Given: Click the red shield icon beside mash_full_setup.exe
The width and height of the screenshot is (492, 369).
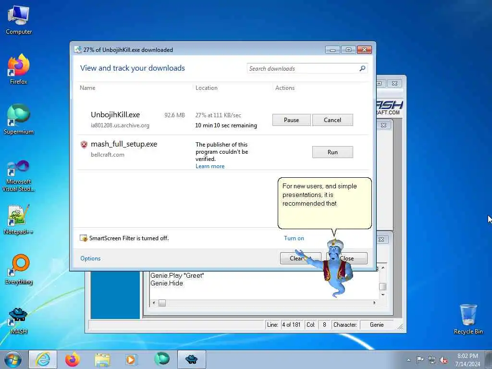Looking at the screenshot, I should pyautogui.click(x=84, y=144).
